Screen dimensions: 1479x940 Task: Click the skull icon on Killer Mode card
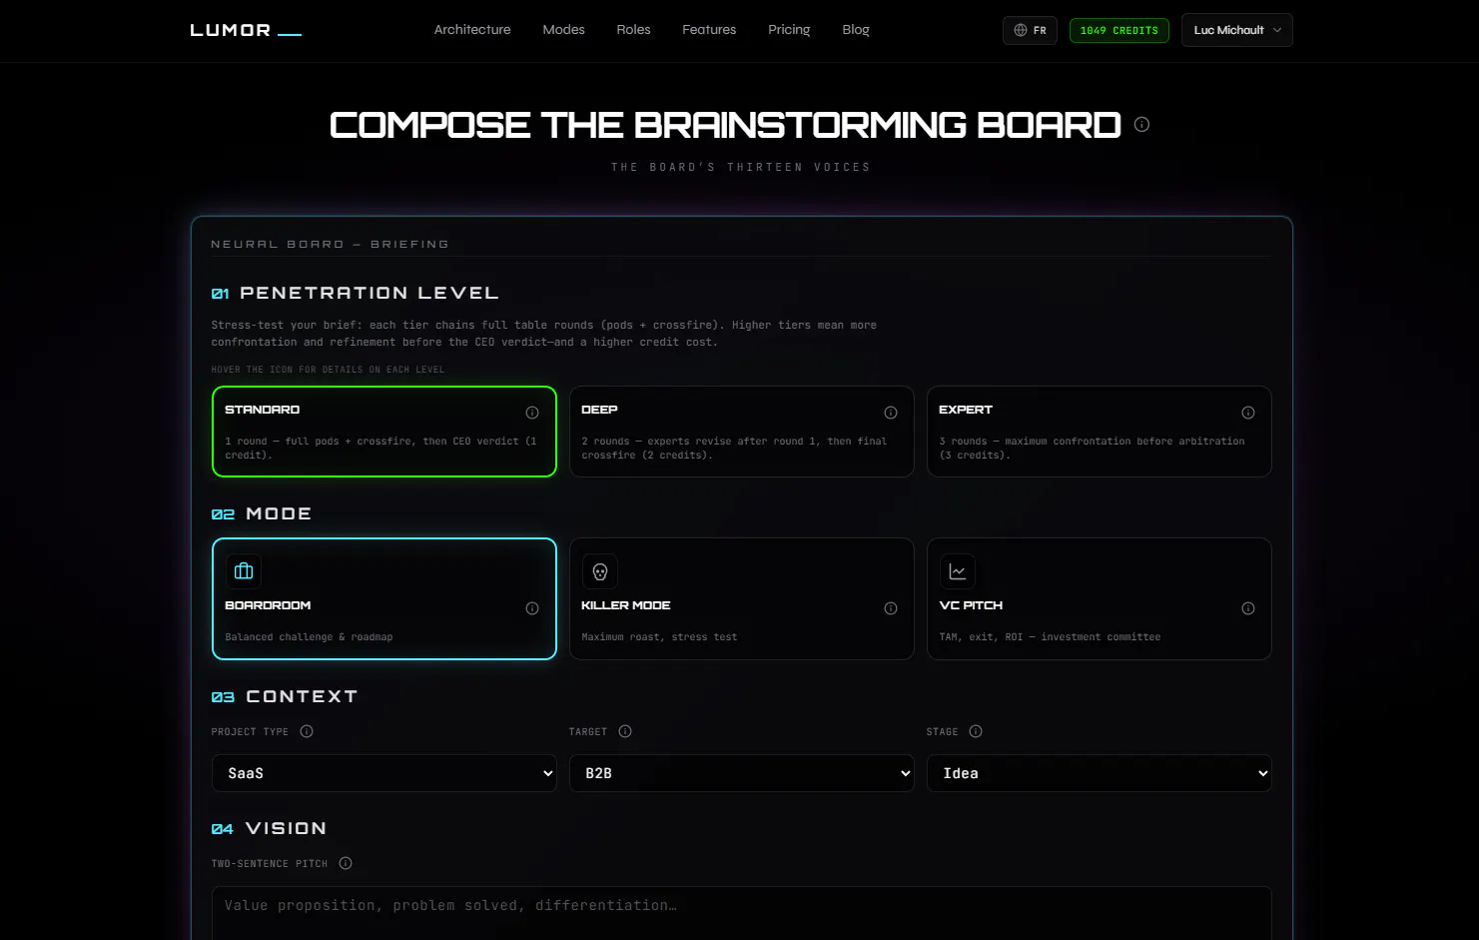click(x=600, y=571)
